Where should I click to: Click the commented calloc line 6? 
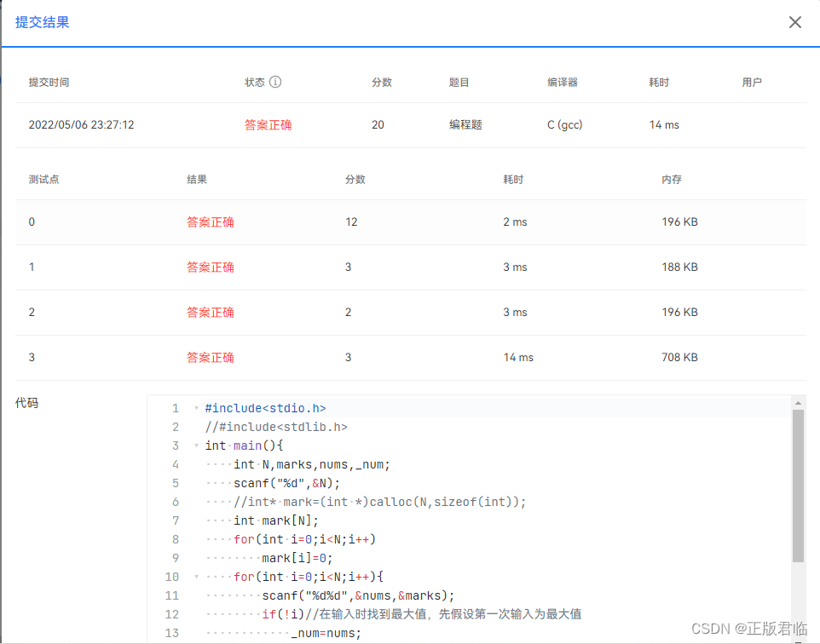pyautogui.click(x=379, y=503)
